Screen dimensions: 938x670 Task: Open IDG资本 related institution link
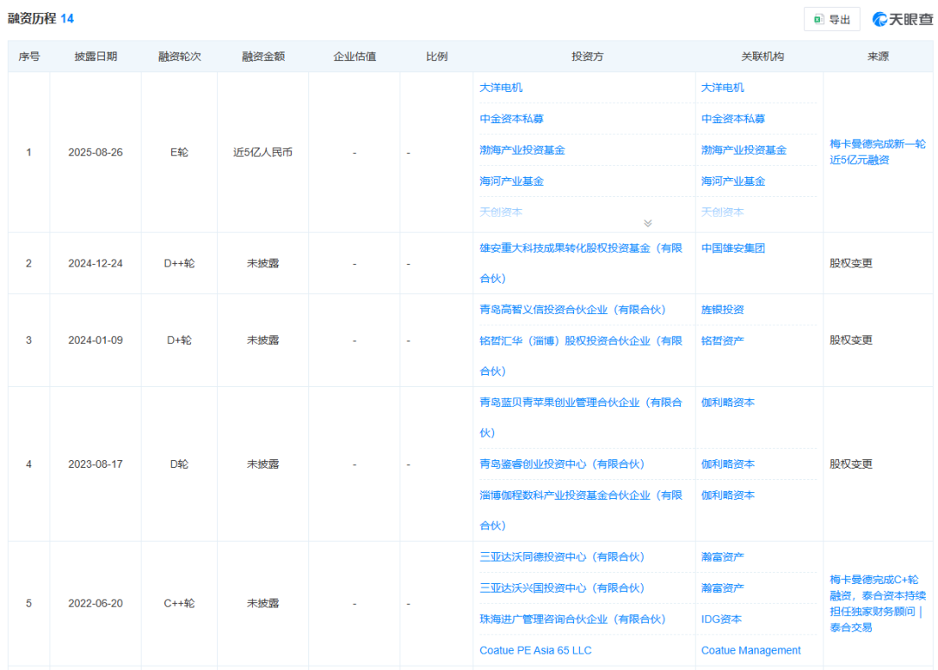pyautogui.click(x=722, y=619)
